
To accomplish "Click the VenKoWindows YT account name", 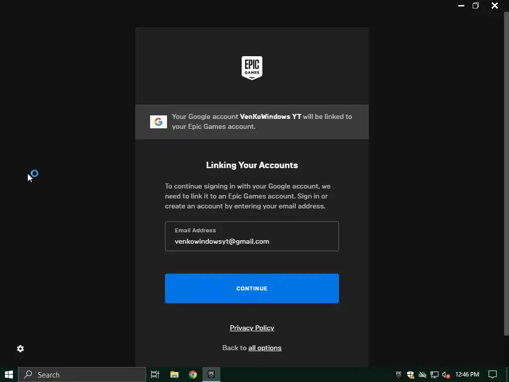I will click(x=270, y=116).
